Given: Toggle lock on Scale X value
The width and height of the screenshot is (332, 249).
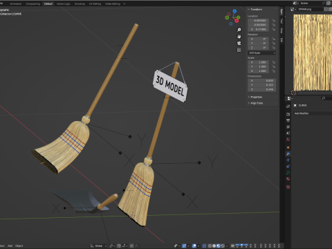Looking at the screenshot, I should coord(274,62).
